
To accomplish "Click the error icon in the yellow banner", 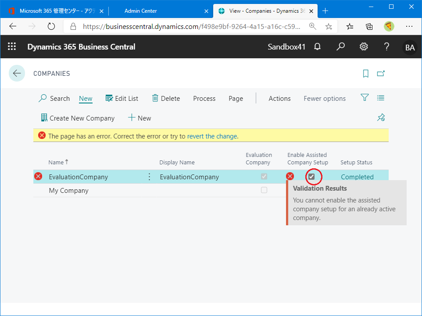I will click(42, 135).
